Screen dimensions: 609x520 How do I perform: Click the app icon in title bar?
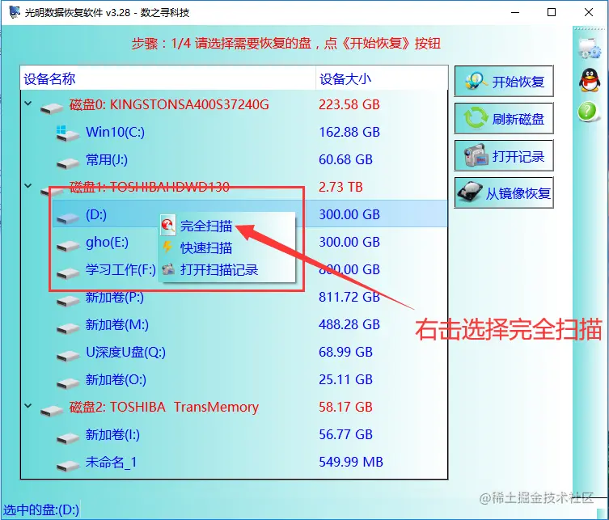[15, 11]
